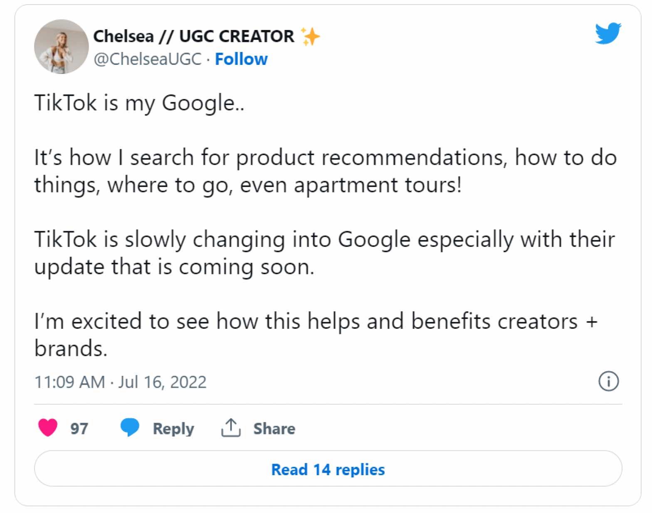
Task: Click the share upload arrow icon
Action: (231, 428)
